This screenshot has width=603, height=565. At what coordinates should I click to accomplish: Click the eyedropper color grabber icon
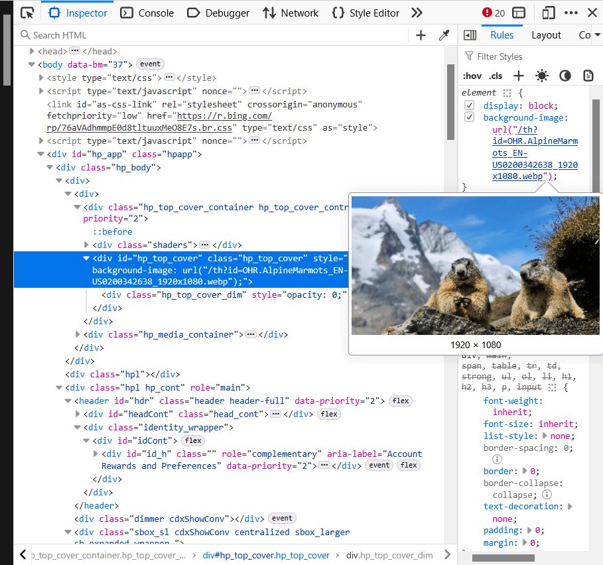(444, 35)
